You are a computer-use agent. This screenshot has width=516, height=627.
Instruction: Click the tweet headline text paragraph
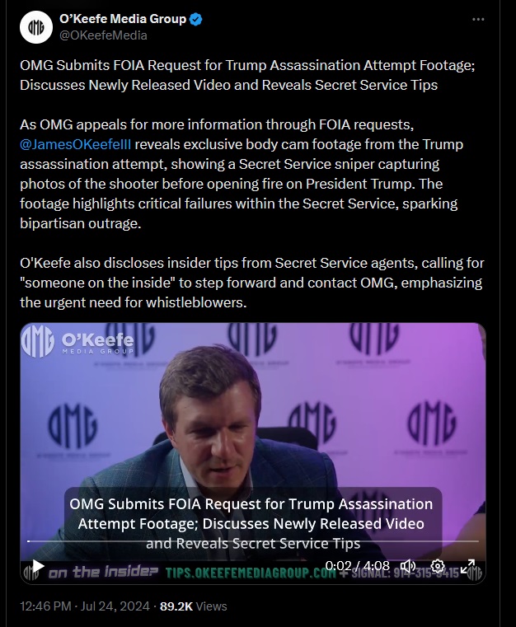tap(247, 75)
